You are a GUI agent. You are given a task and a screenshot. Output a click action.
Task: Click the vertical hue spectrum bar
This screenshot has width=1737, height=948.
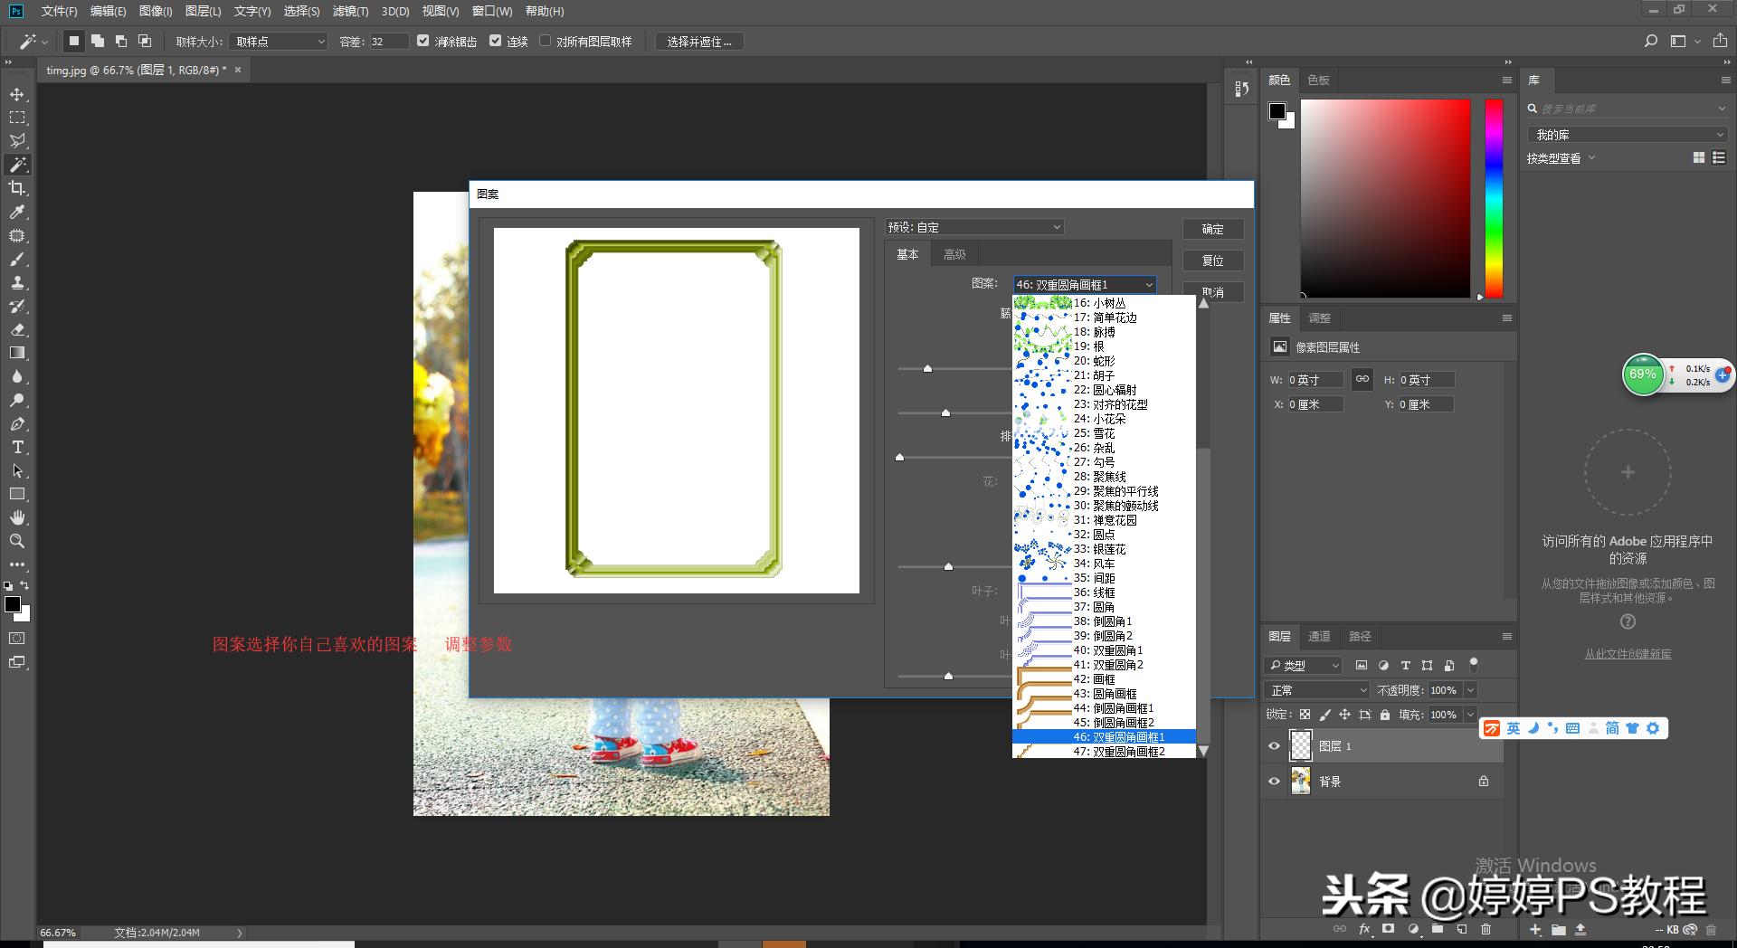pyautogui.click(x=1494, y=199)
